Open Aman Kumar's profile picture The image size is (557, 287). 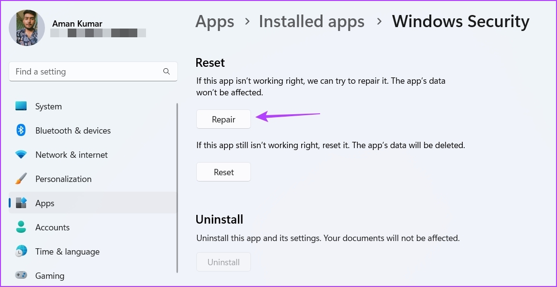27,27
